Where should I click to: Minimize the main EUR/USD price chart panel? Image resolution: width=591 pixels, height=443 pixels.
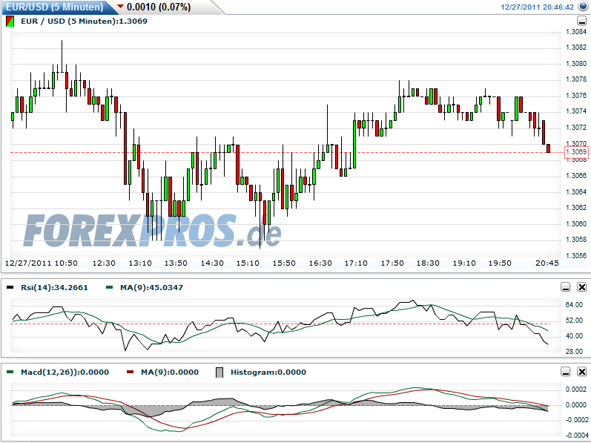581,21
